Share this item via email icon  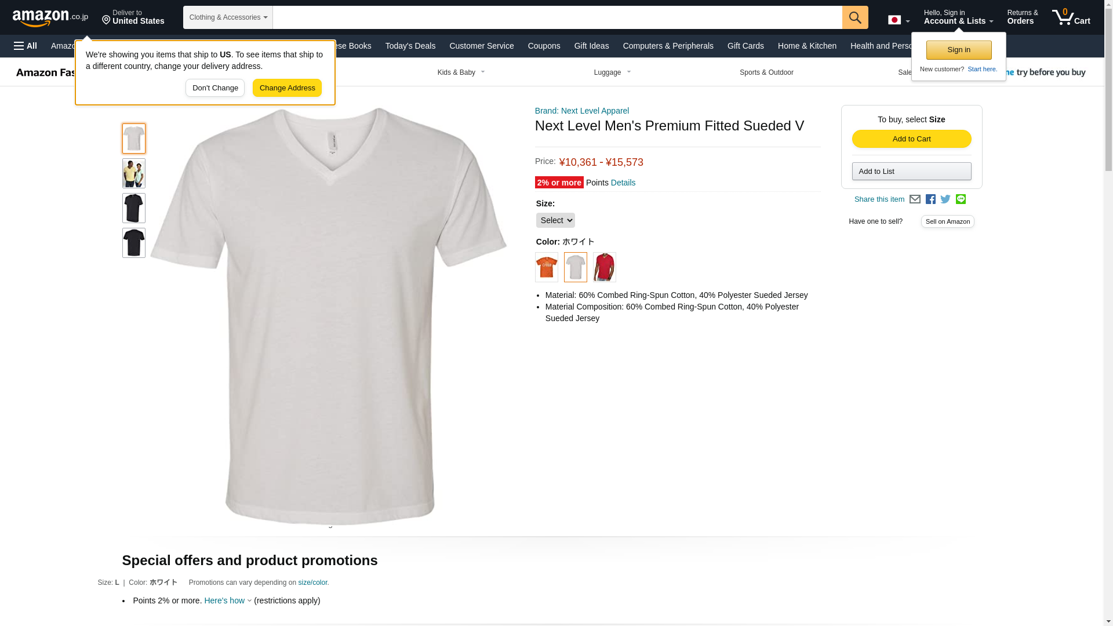915,199
